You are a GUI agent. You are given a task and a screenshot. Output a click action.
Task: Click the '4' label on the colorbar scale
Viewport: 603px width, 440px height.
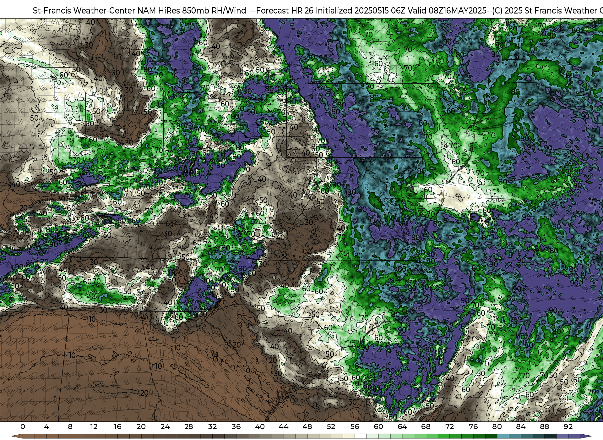[46, 426]
